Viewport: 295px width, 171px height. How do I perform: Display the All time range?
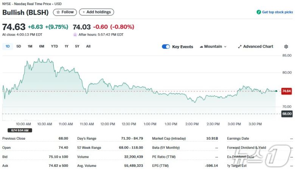point(88,46)
